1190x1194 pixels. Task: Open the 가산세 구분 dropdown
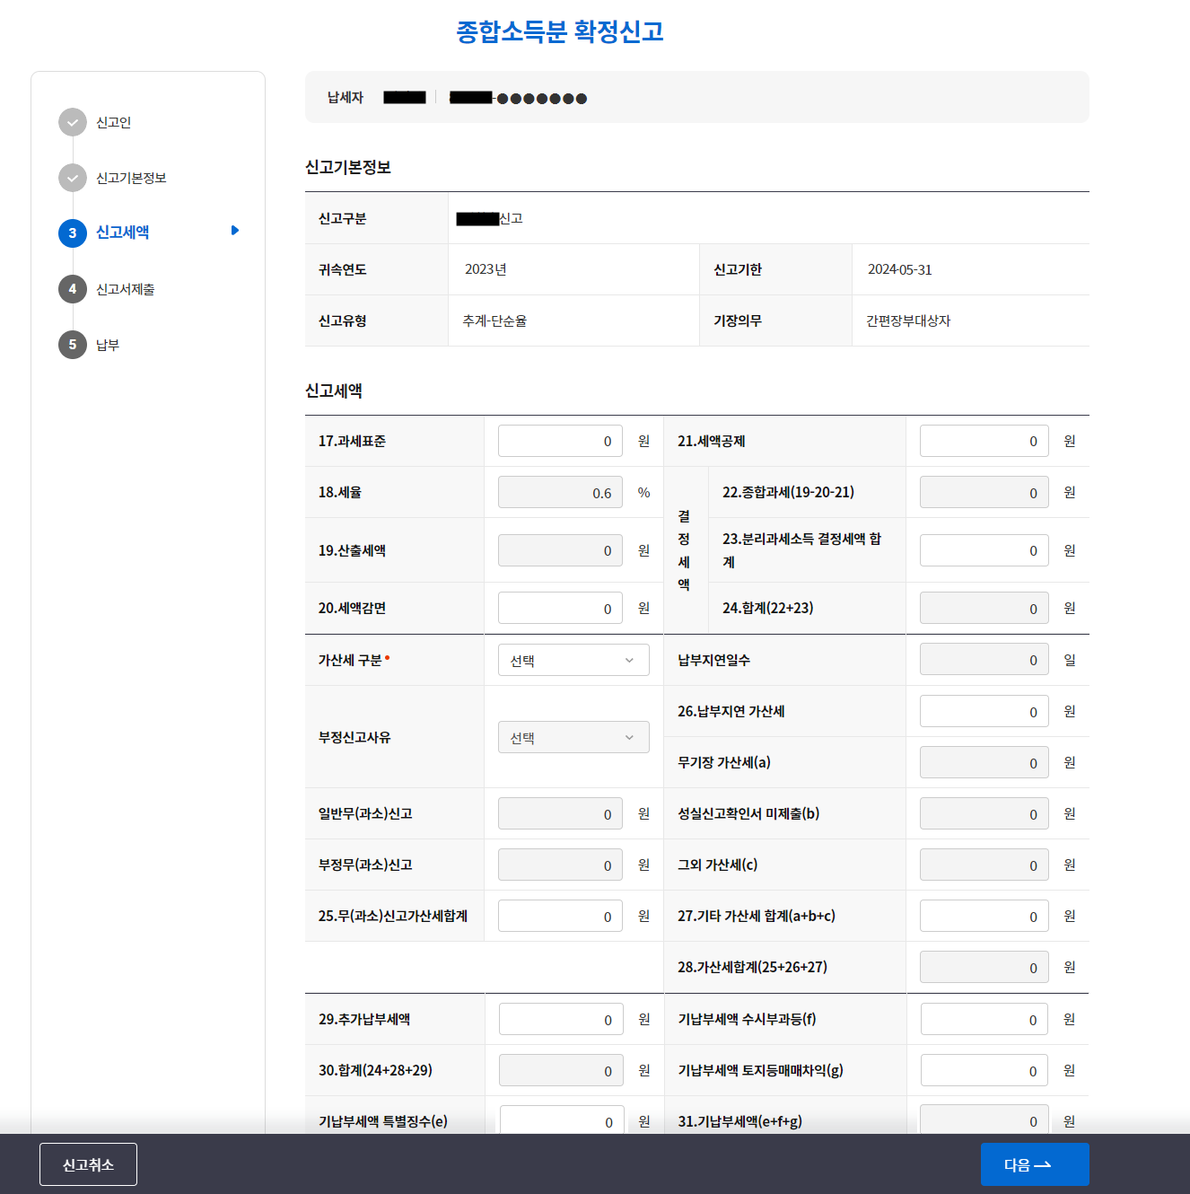(573, 660)
